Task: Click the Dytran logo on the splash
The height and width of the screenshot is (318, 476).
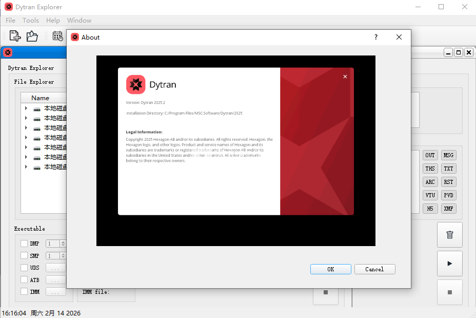Action: [136, 85]
